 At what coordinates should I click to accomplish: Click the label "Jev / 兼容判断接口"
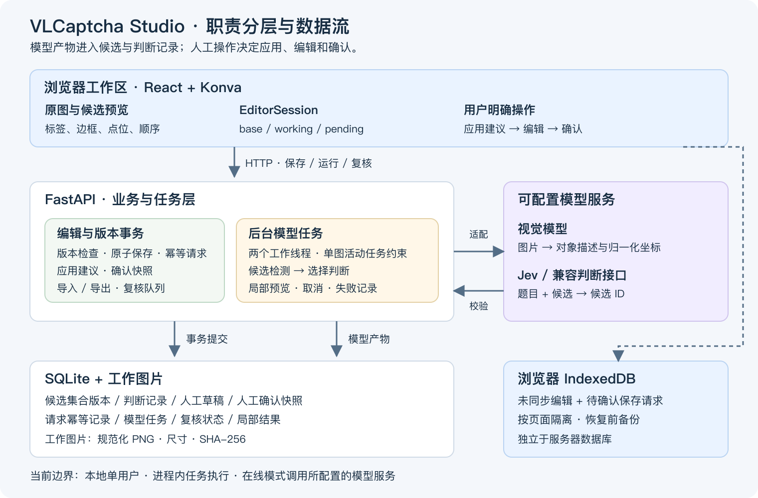coord(572,275)
